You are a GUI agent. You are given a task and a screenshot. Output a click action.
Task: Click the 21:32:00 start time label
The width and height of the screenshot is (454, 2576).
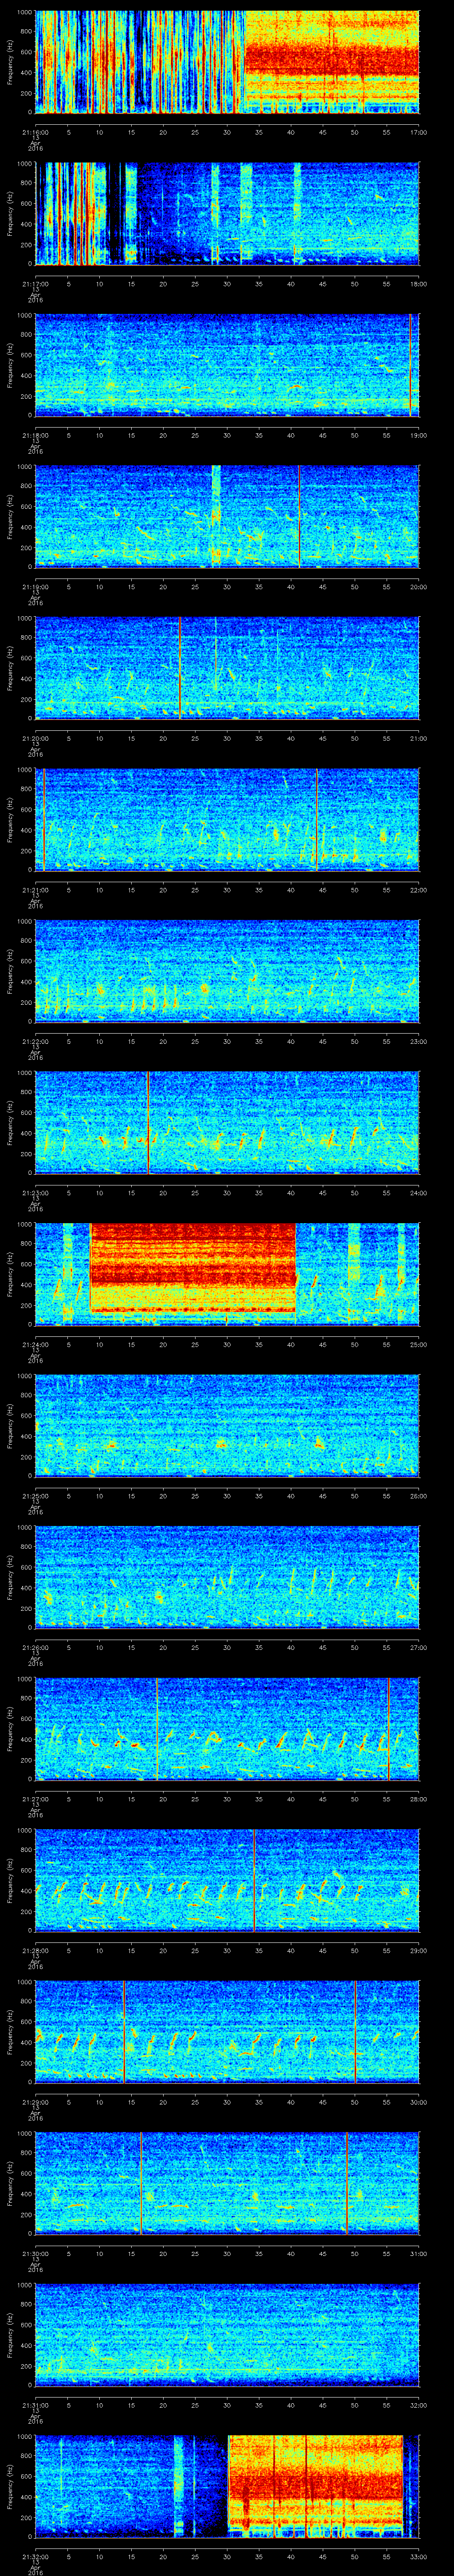click(x=35, y=2556)
